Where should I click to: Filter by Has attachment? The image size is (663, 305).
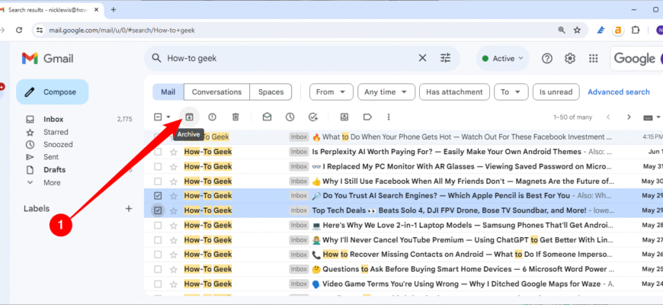click(454, 91)
